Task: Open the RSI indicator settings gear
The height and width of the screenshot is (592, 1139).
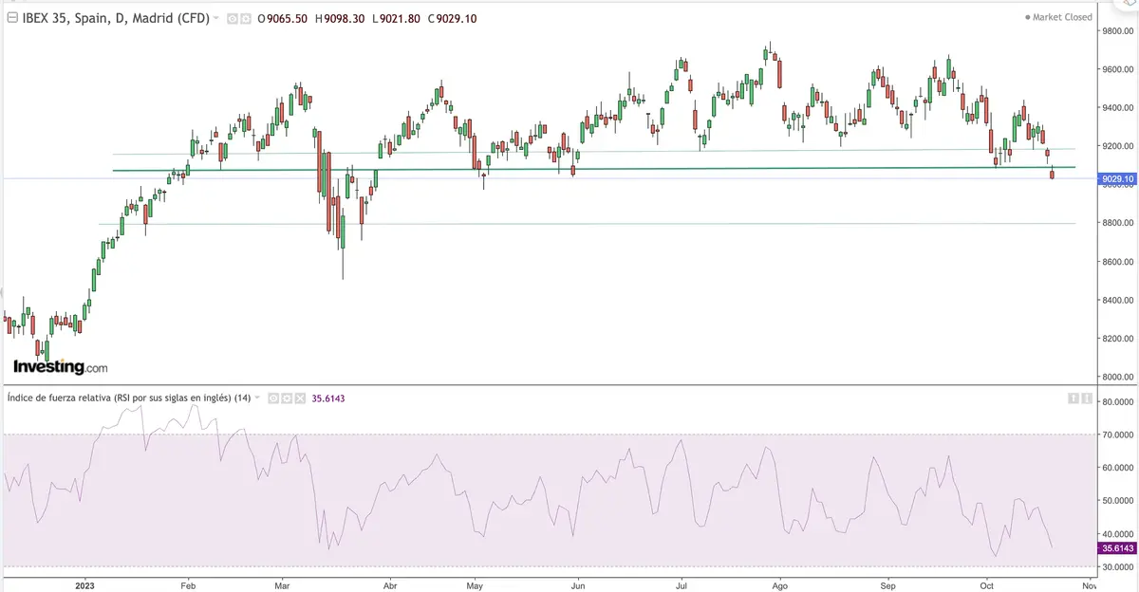Action: point(287,398)
